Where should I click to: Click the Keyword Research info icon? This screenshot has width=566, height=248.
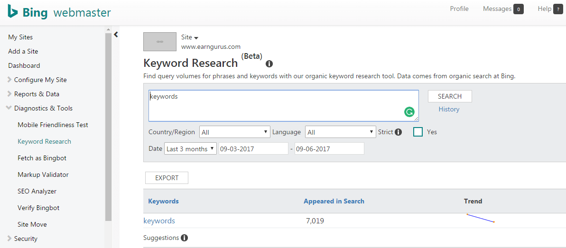click(269, 64)
